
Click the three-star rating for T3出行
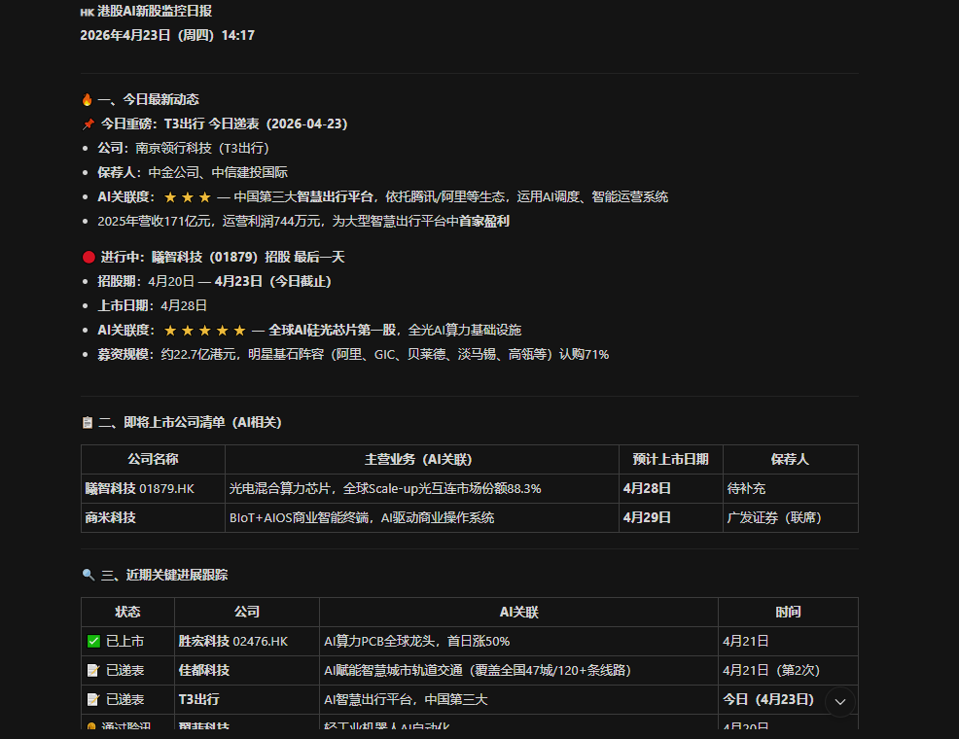(188, 197)
